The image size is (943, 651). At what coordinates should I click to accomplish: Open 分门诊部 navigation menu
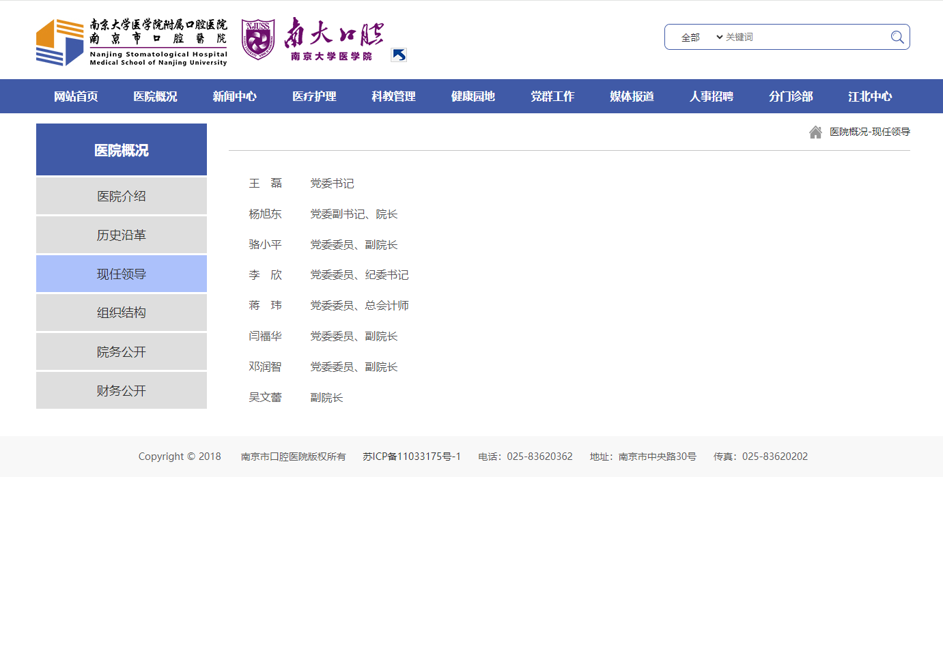[791, 96]
